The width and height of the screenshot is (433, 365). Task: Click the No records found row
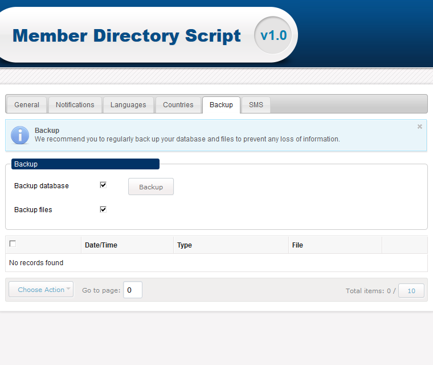(x=217, y=263)
